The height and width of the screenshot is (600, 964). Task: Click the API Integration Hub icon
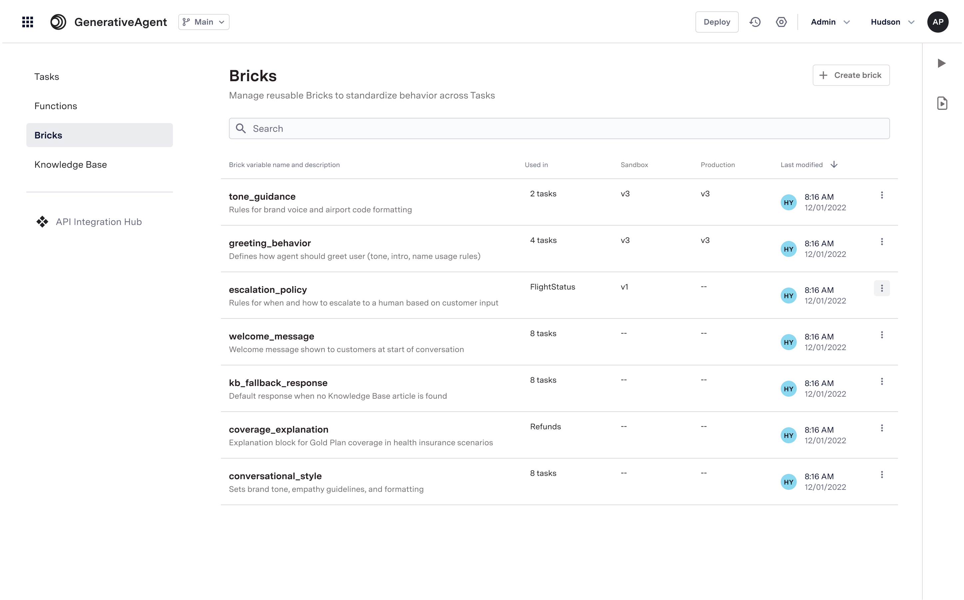click(x=42, y=222)
